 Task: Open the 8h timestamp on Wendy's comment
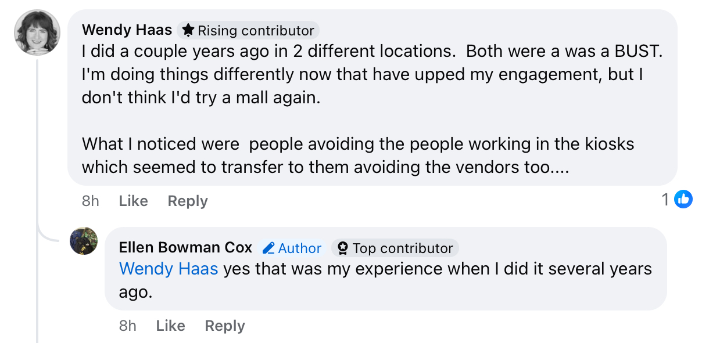(x=91, y=201)
